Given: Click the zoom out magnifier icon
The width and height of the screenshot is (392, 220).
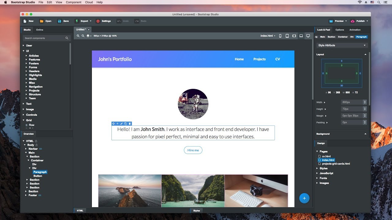Looking at the screenshot, I should coord(83,36).
